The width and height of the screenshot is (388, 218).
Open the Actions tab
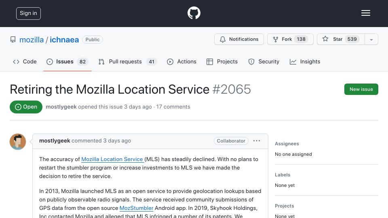point(181,61)
